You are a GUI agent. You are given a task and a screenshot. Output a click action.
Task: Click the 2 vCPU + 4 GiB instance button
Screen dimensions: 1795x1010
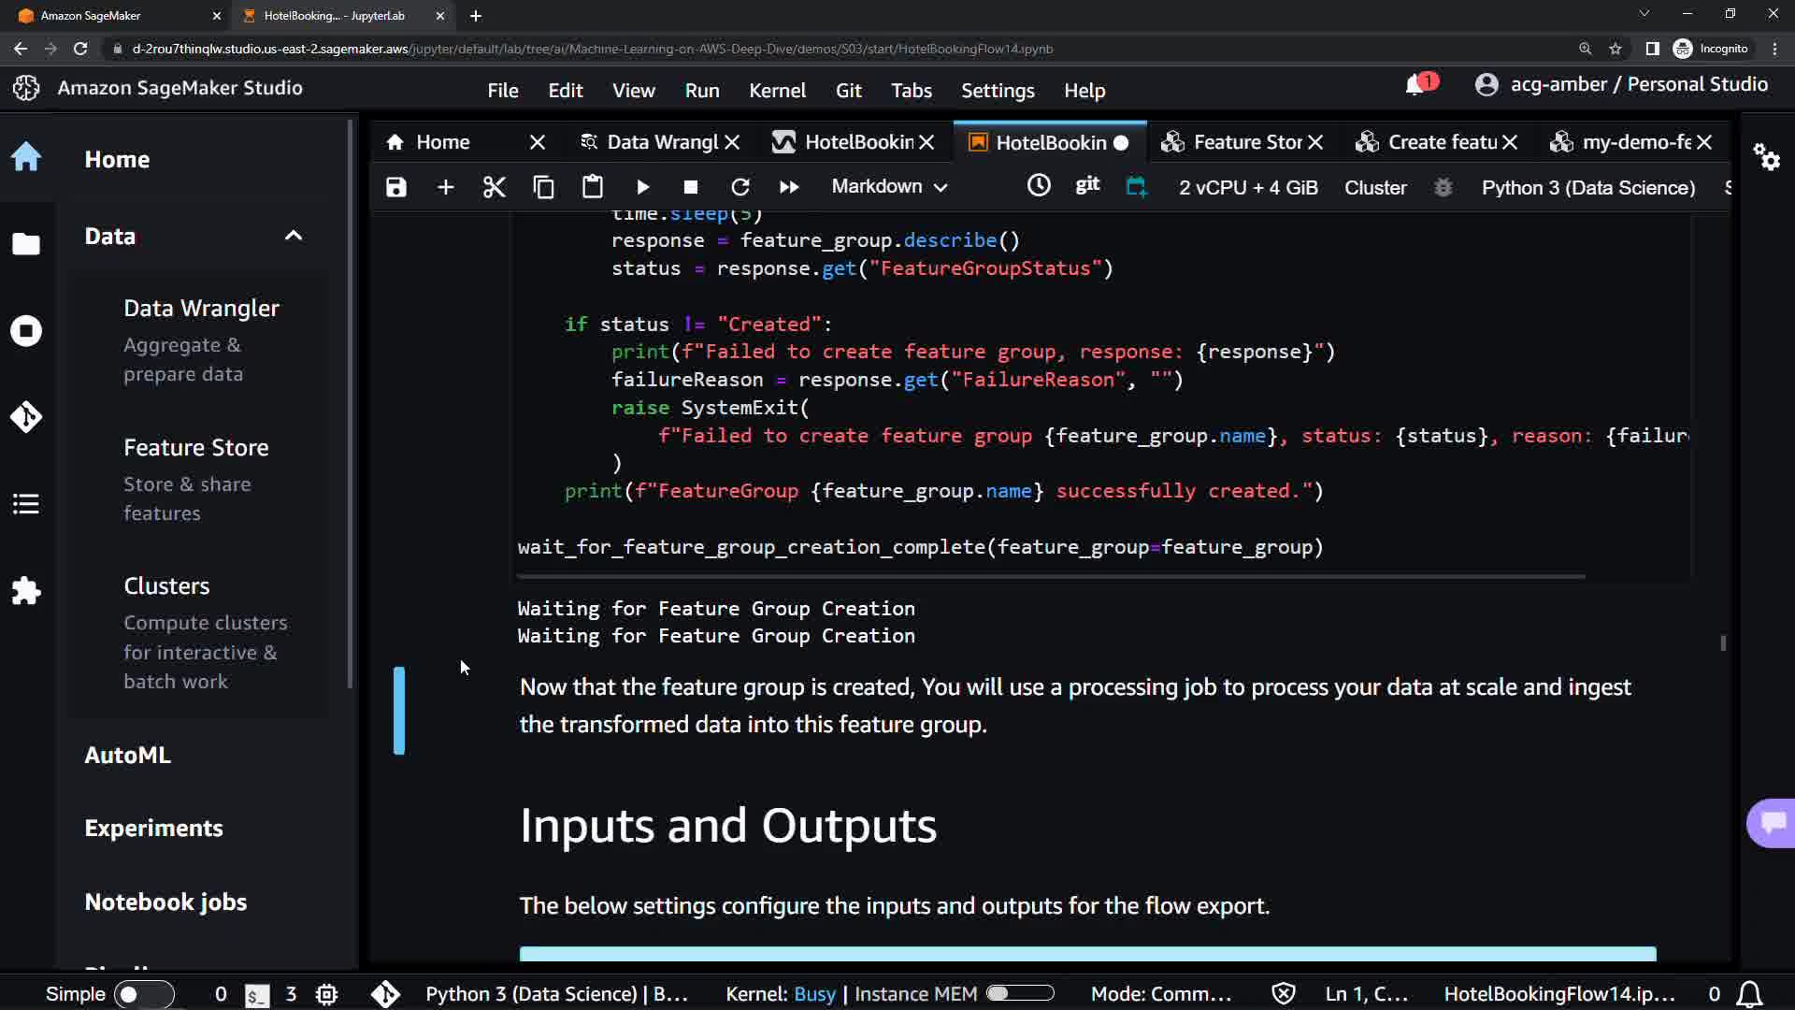(1248, 187)
